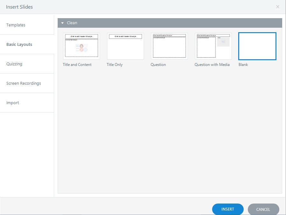Switch to the Quizzing tab

pos(14,64)
